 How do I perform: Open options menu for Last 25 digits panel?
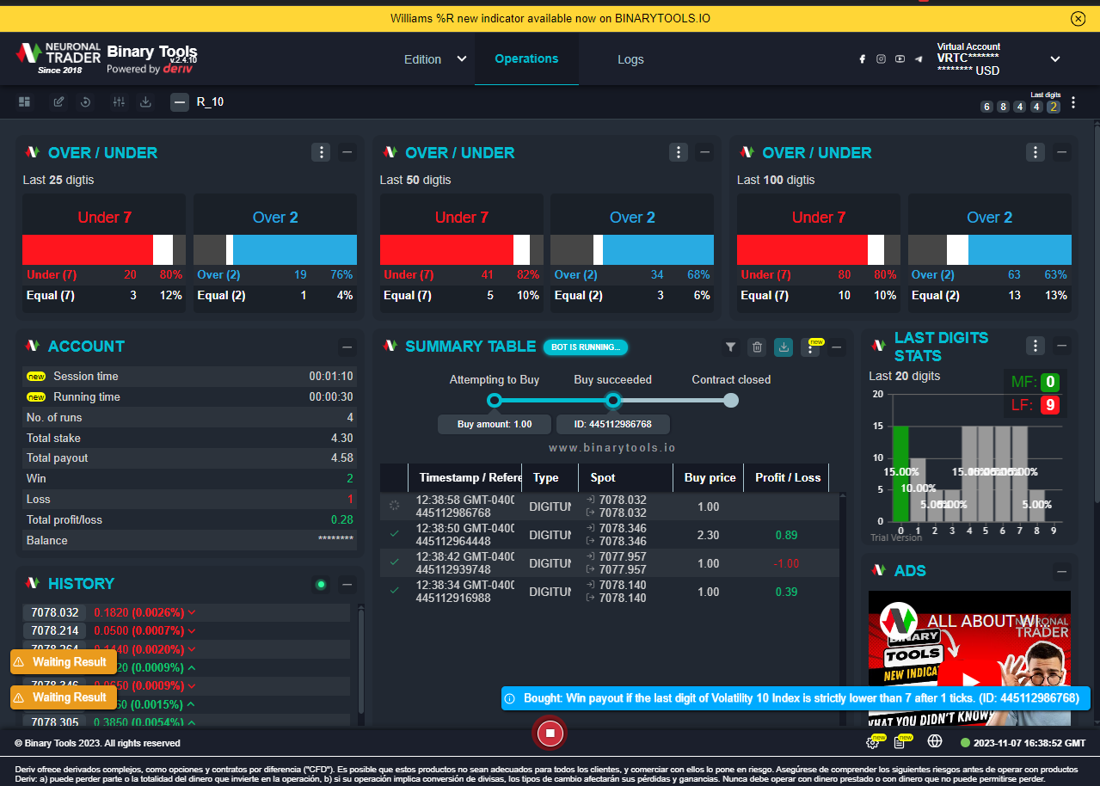pos(321,153)
